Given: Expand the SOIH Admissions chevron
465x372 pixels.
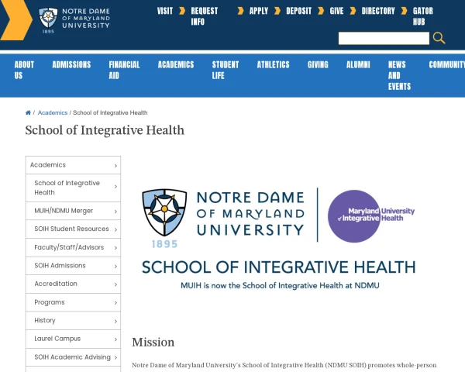Looking at the screenshot, I should 115,267.
